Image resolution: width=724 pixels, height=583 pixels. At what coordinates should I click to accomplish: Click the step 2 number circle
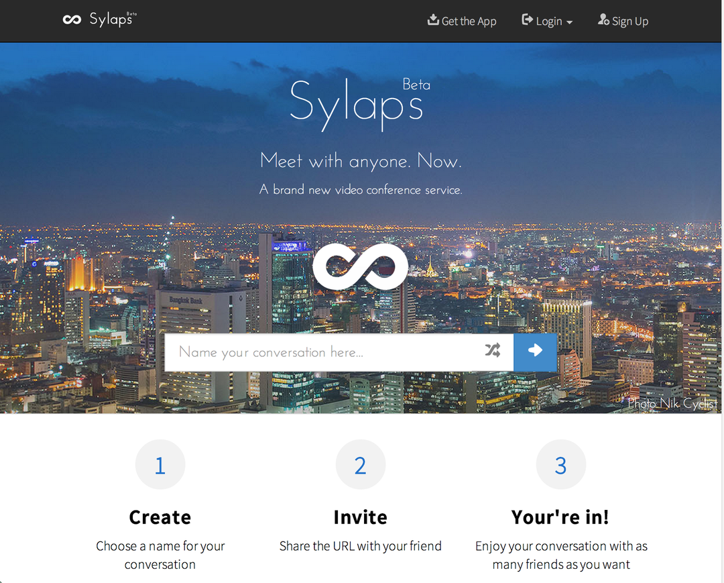coord(361,464)
